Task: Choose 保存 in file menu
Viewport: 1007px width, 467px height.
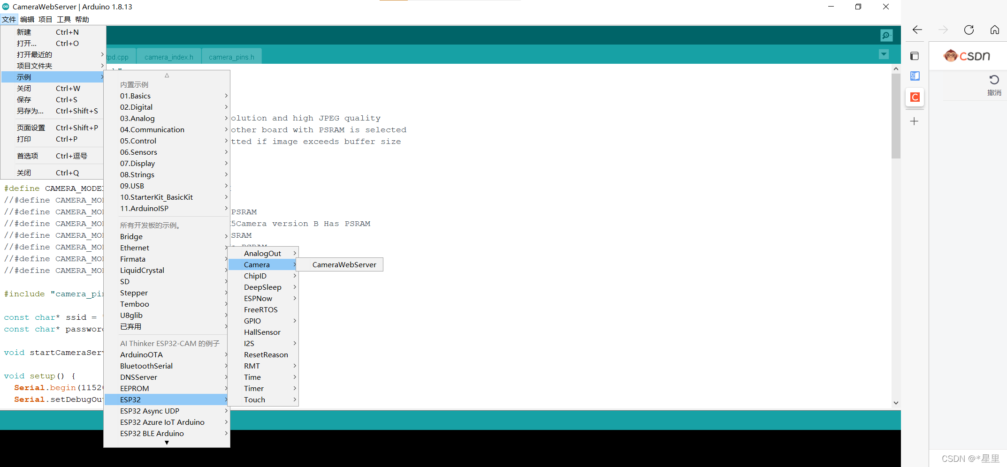Action: tap(53, 99)
